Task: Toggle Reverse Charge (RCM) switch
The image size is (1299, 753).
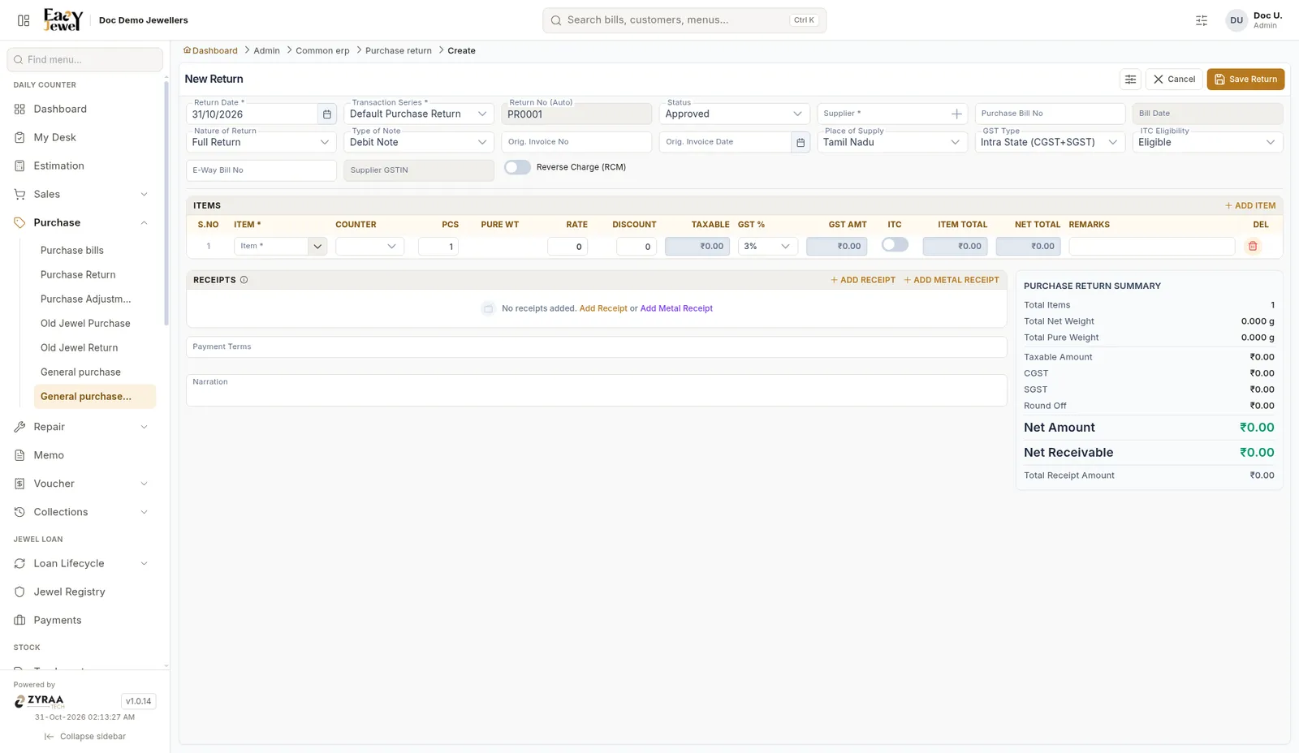Action: point(517,167)
